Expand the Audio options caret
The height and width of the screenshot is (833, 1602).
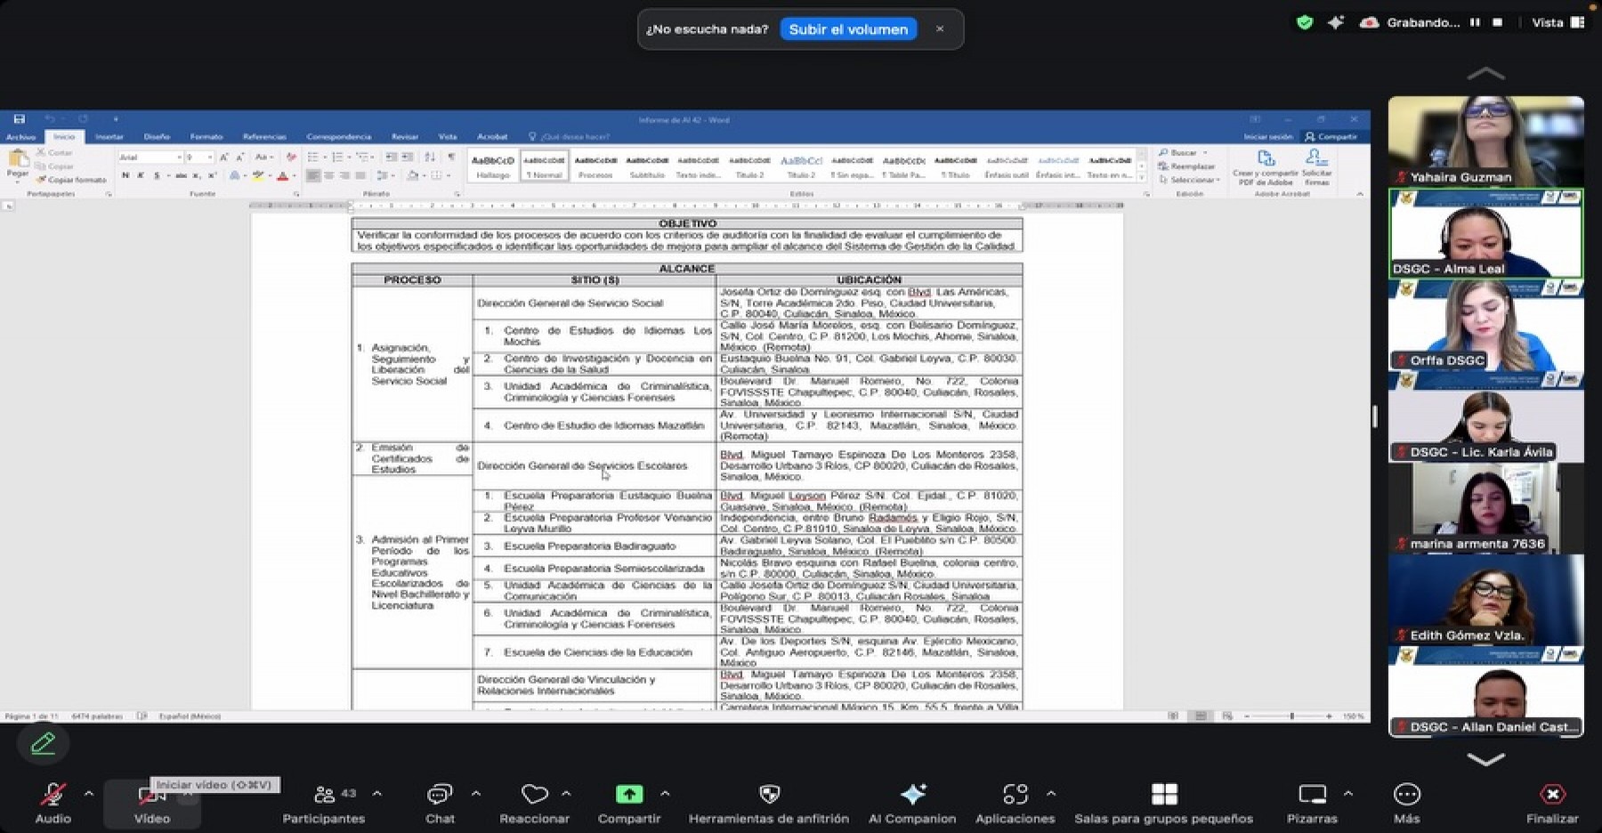pos(89,793)
